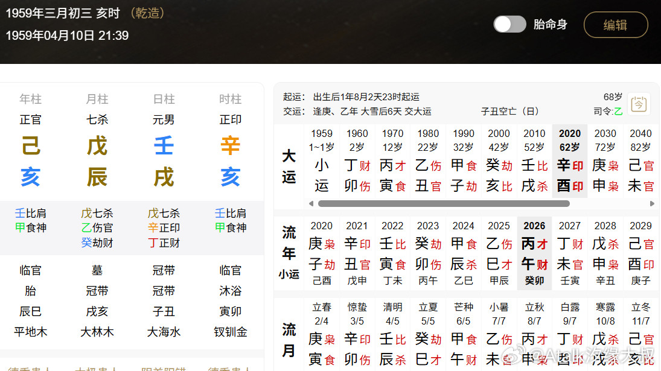Viewport: 661px width, 371px height.
Task: Select 流年 2020 庚子
Action: click(x=322, y=253)
